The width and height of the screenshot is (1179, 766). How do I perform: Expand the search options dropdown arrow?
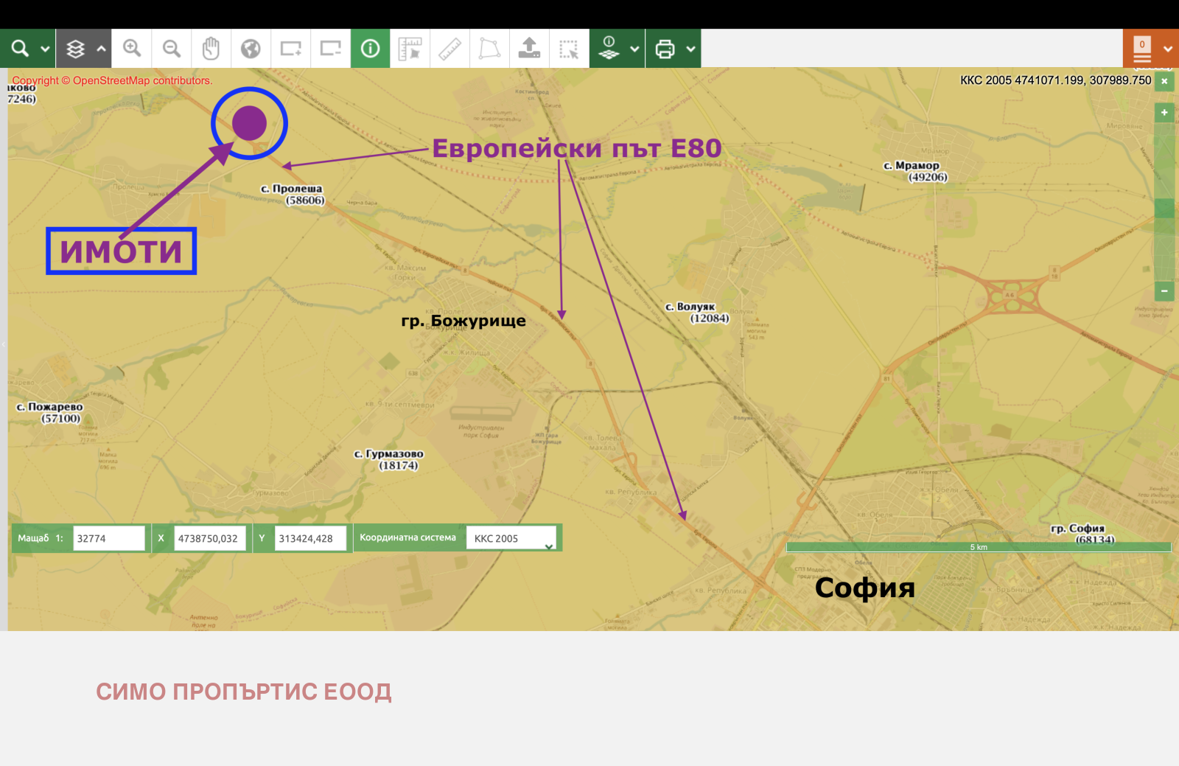point(45,49)
